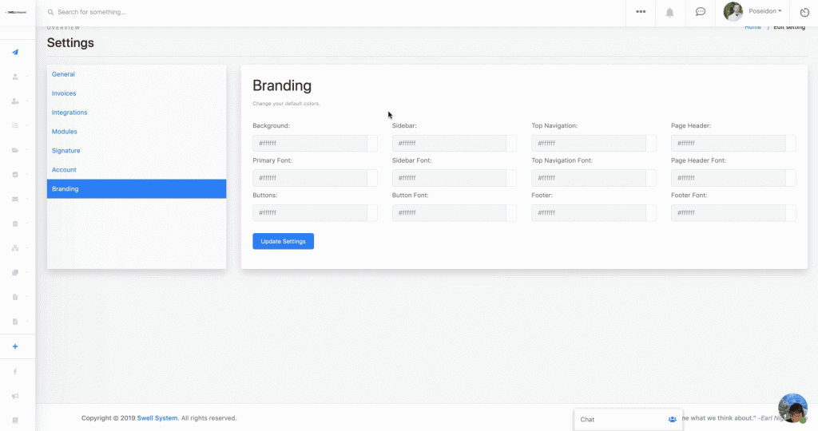Expand the arrow beside the single user icon
818x431 pixels.
[27, 77]
